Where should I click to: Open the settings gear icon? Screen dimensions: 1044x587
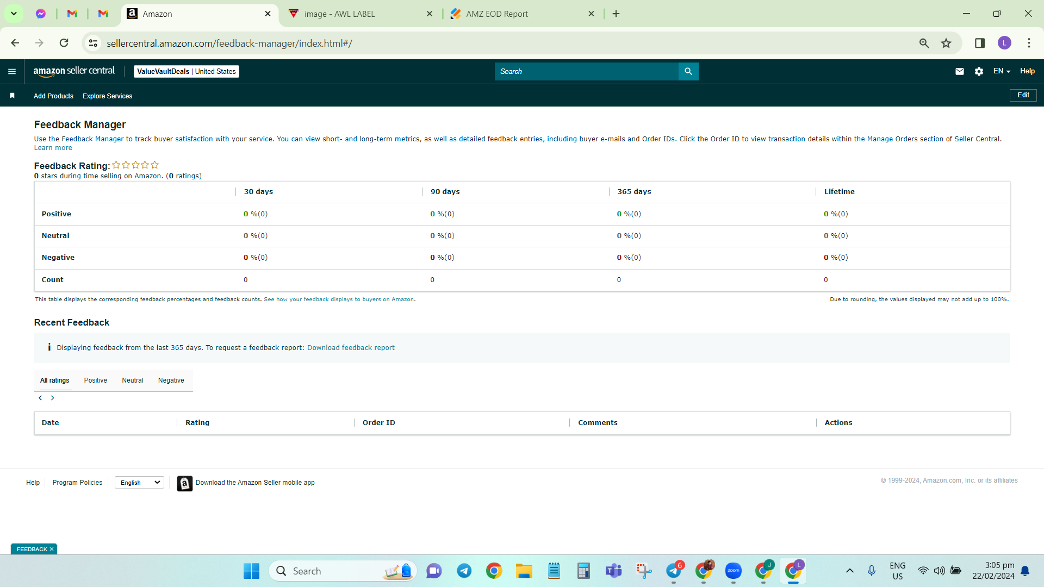pos(979,71)
